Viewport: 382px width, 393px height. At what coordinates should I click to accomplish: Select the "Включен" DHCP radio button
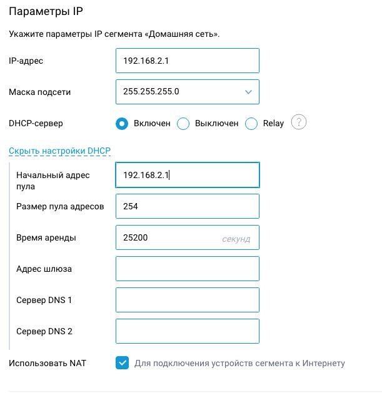click(123, 124)
